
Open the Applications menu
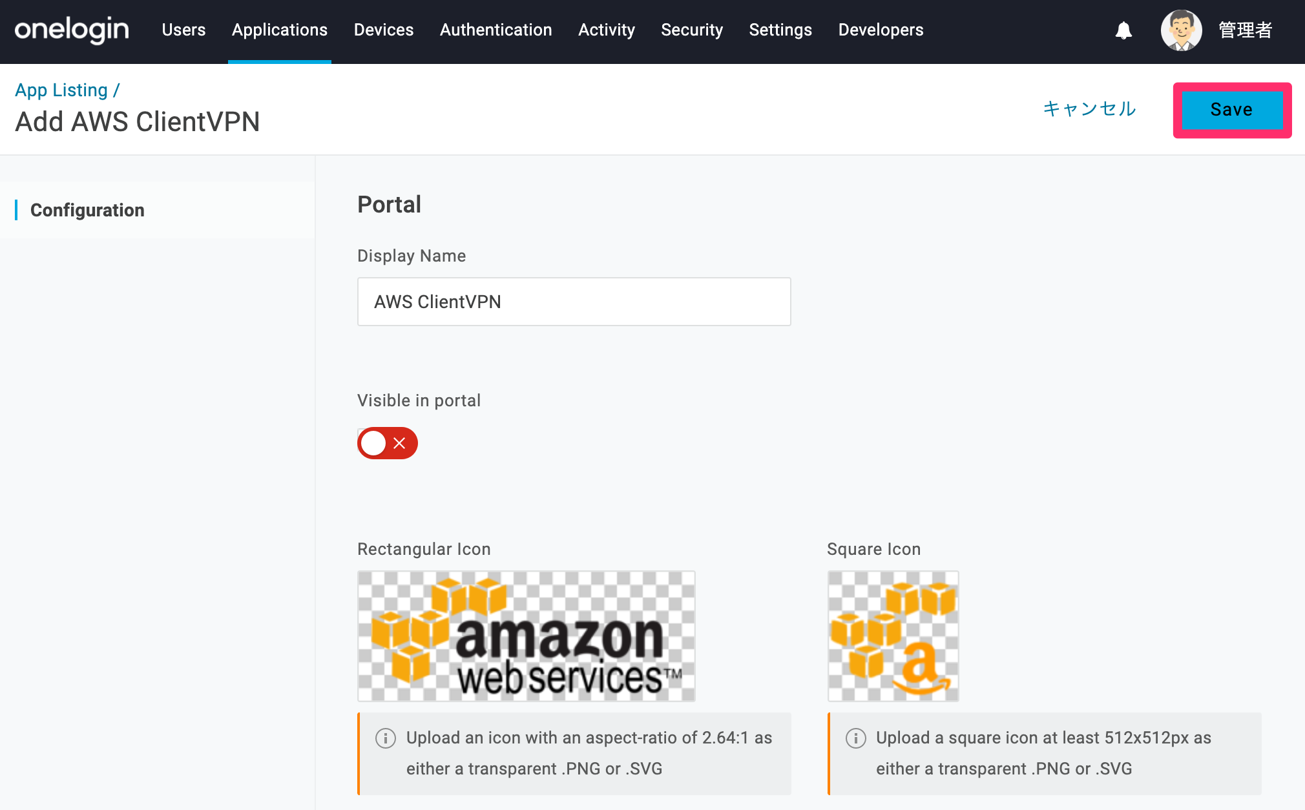pos(280,30)
